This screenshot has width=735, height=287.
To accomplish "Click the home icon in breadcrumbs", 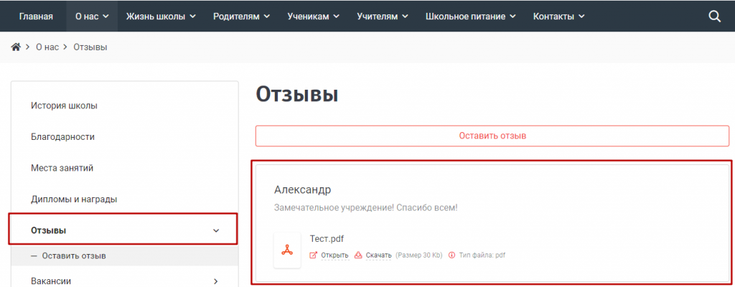I will 15,47.
